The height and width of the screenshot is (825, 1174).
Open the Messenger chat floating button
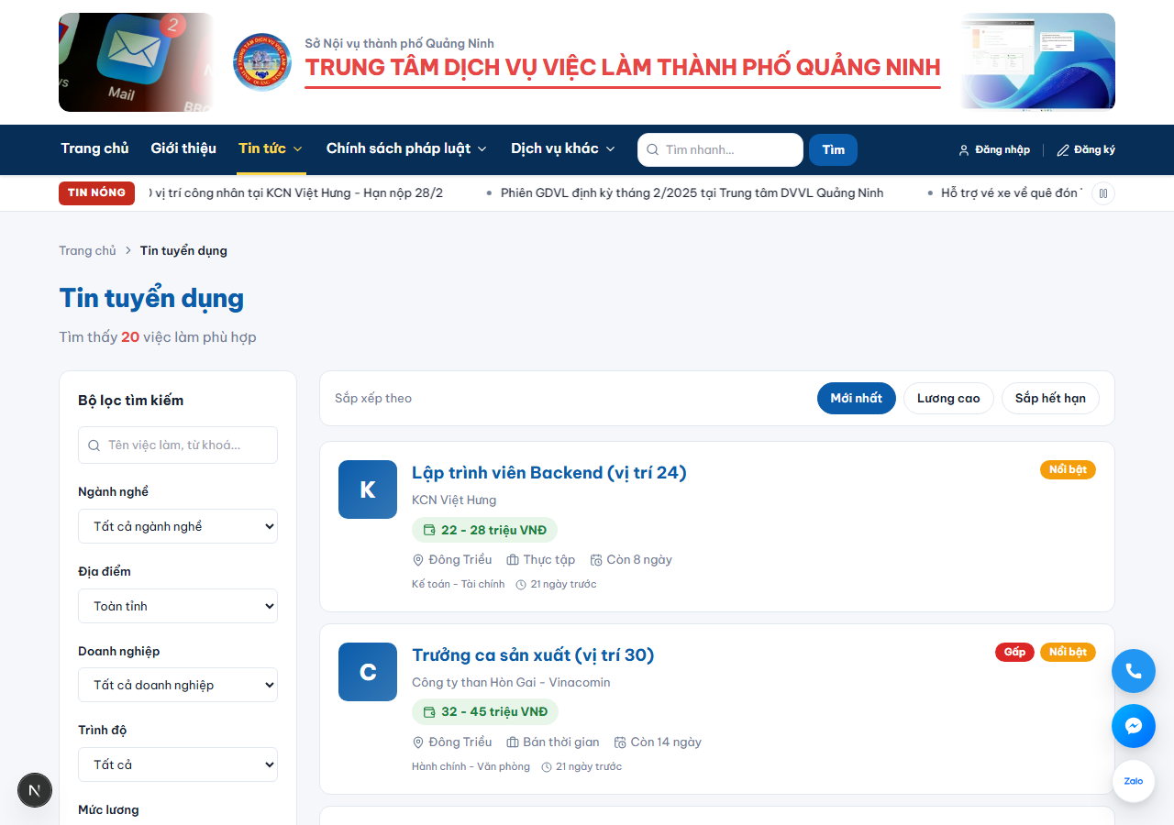click(x=1134, y=726)
